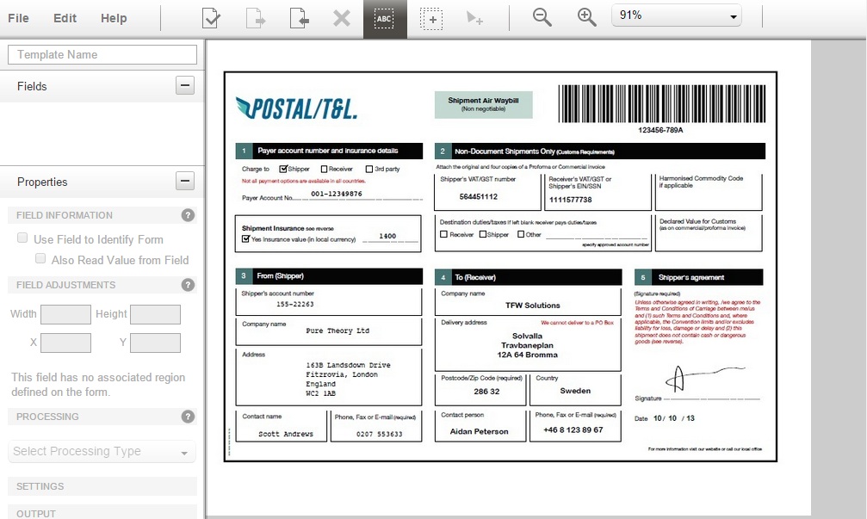
Task: Open the File menu
Action: click(x=18, y=18)
